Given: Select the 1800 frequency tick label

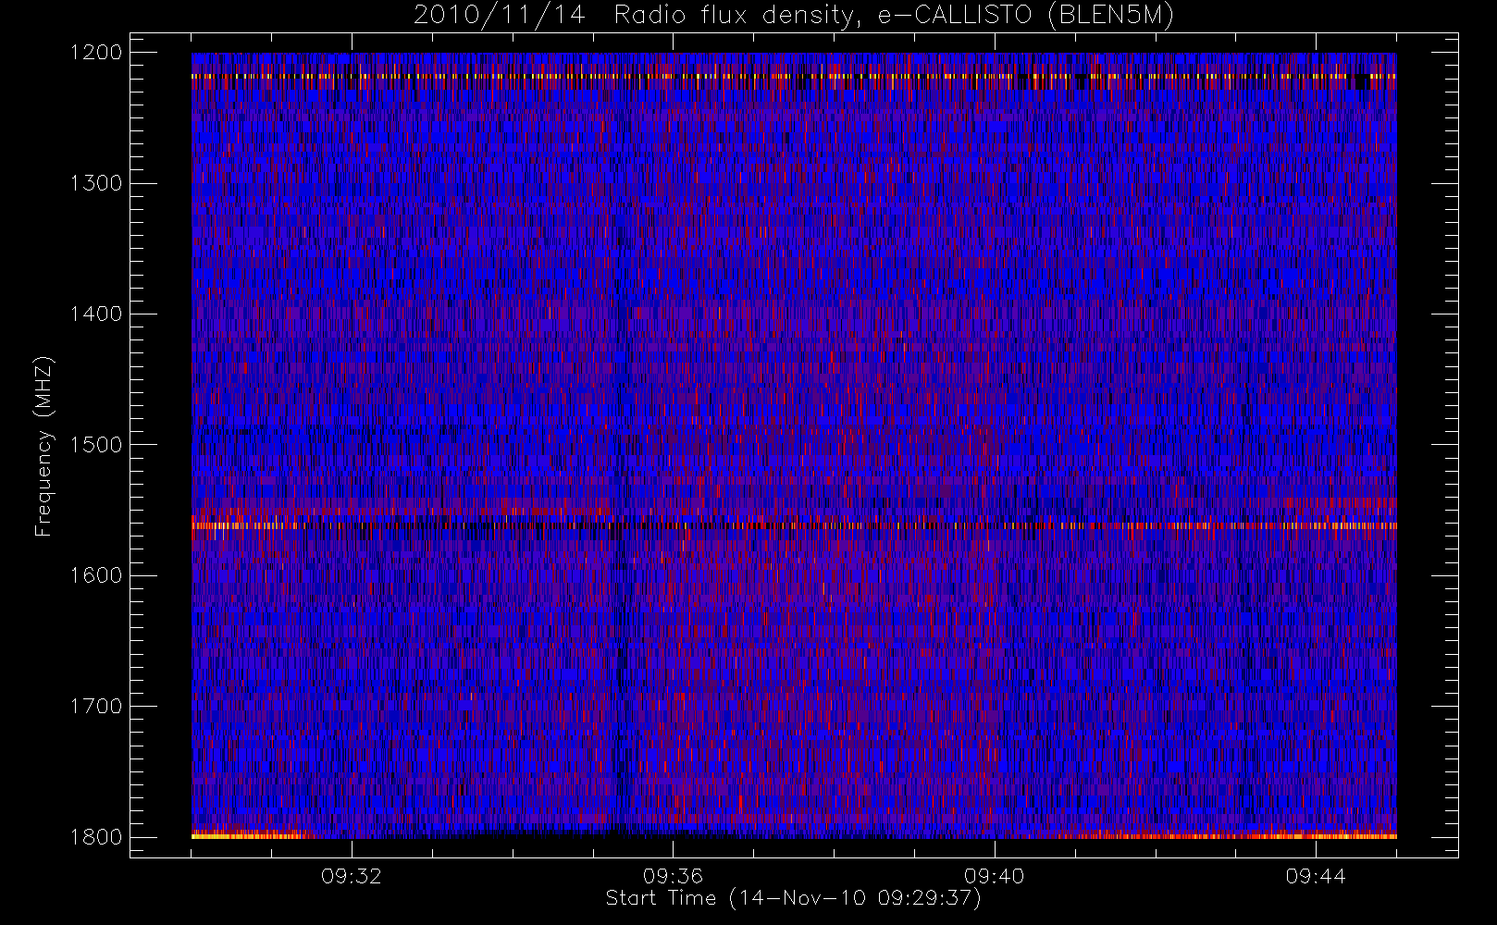Looking at the screenshot, I should pos(96,836).
